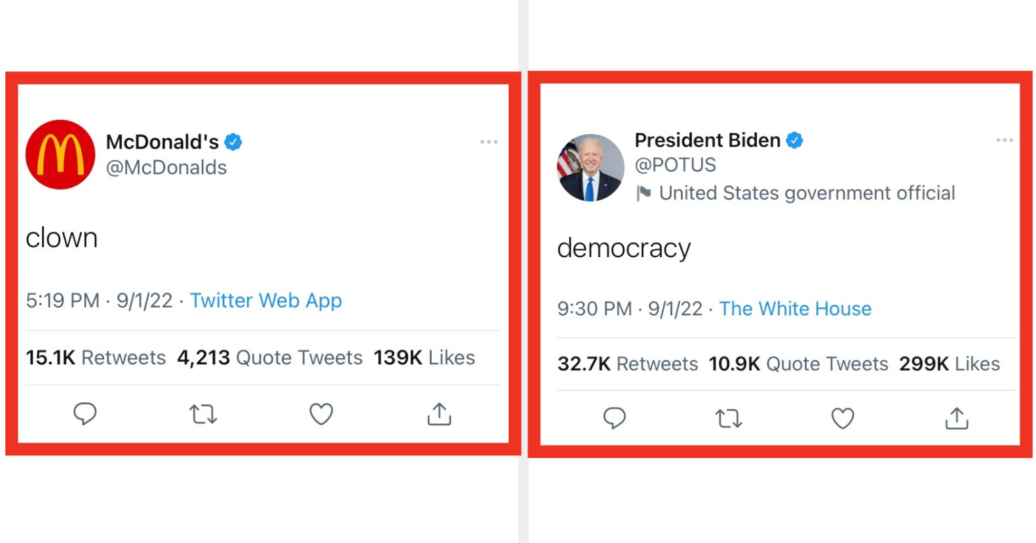Click the reply icon on Biden's tweet
The image size is (1036, 543).
coord(615,418)
